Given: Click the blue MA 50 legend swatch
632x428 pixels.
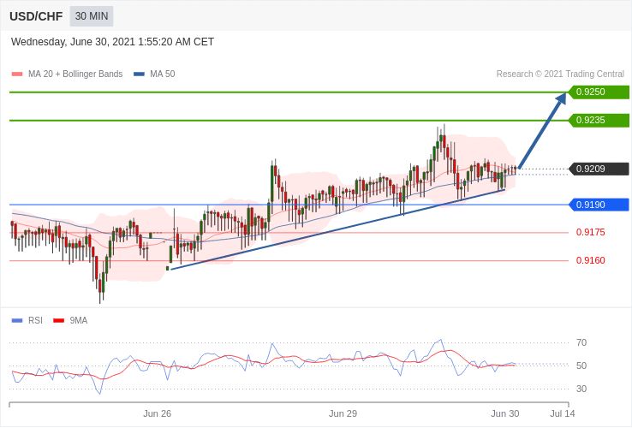Looking at the screenshot, I should [x=139, y=74].
